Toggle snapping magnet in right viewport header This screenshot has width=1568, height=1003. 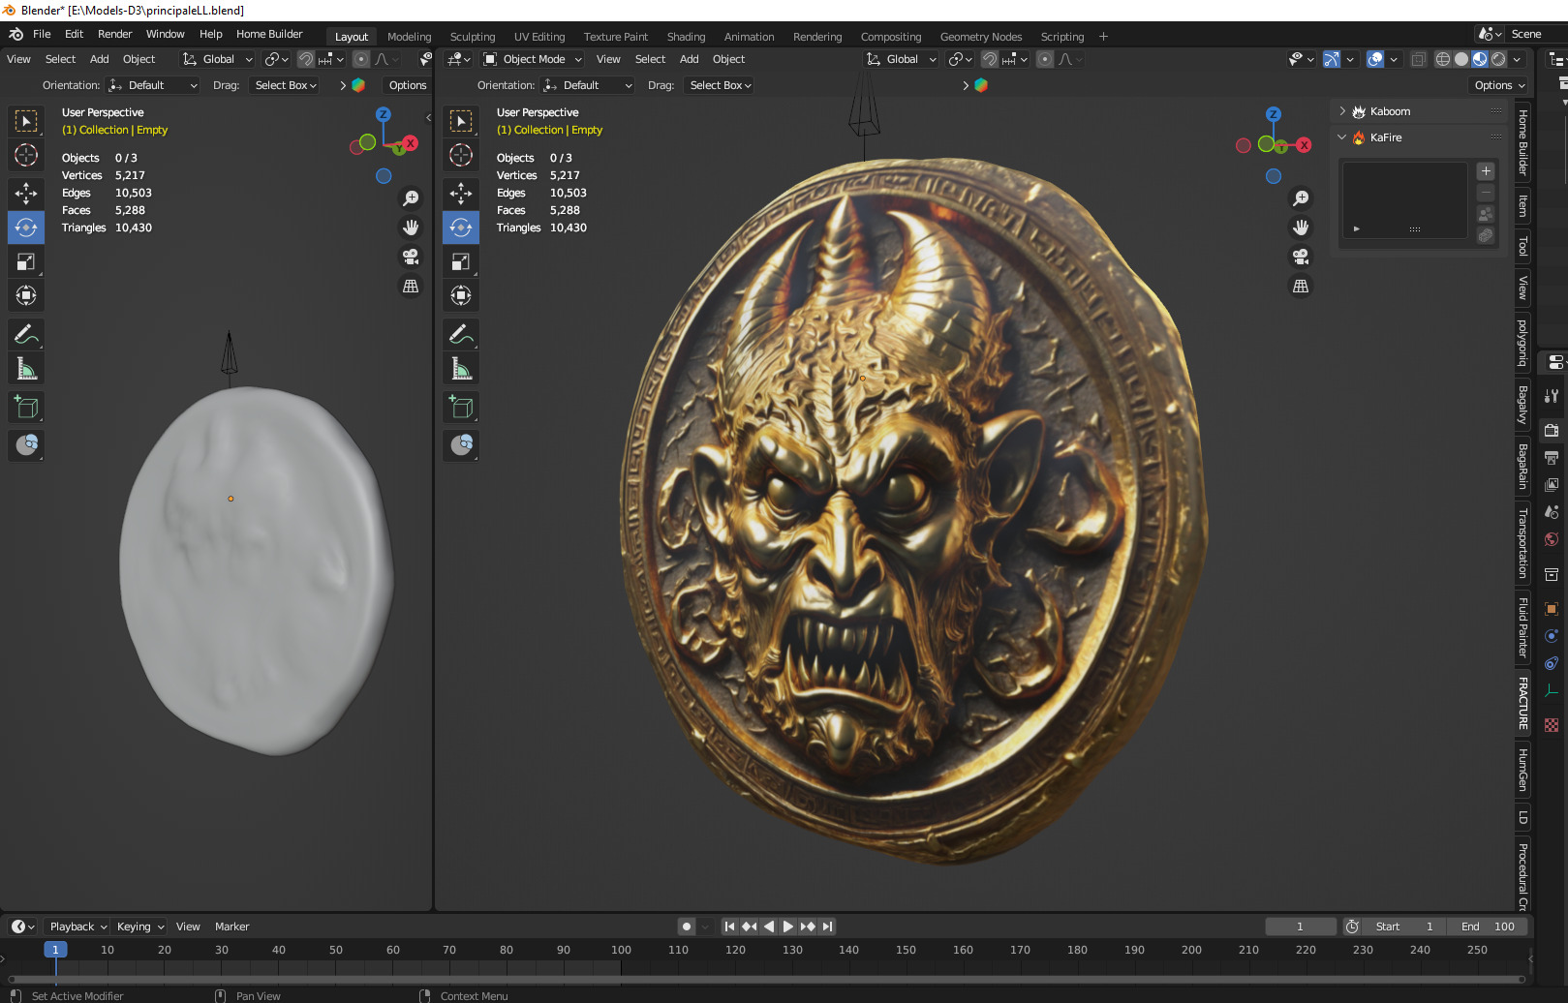click(x=990, y=59)
